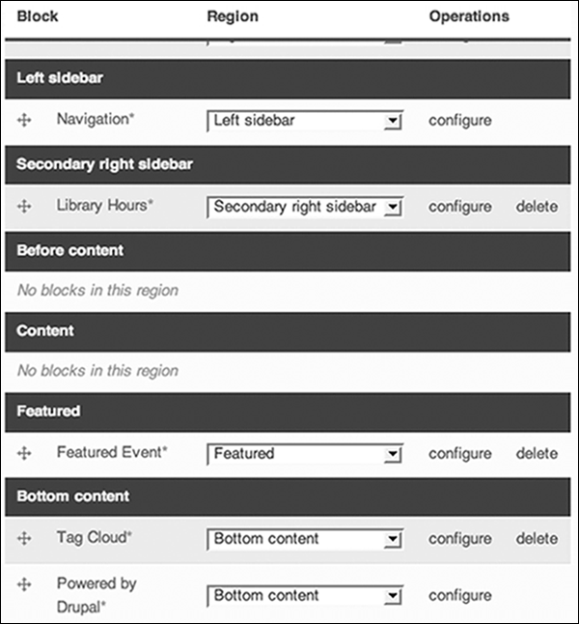
Task: Configure the Featured Event block
Action: 460,453
